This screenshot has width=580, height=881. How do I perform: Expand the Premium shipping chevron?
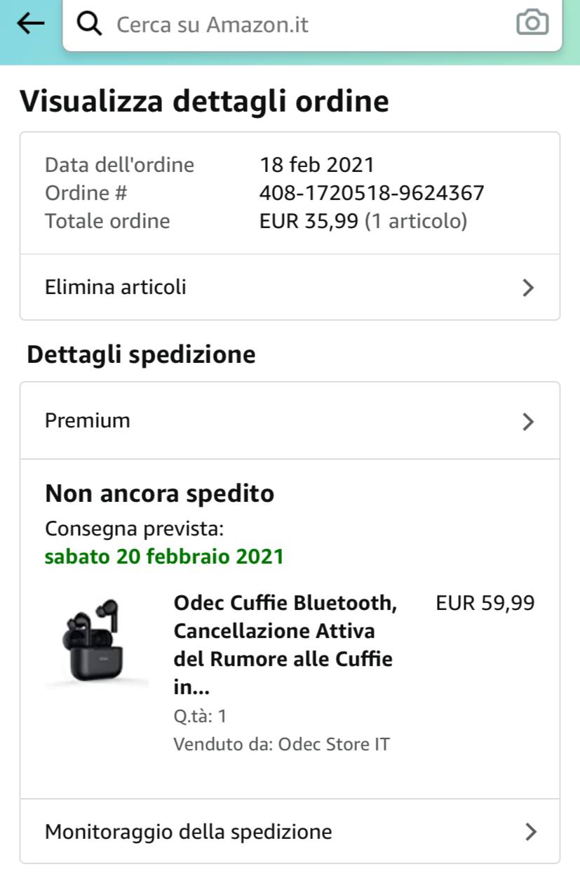529,421
